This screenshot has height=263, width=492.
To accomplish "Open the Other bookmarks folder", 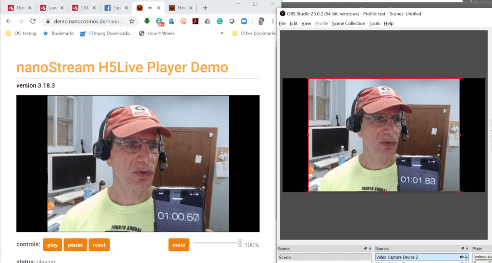I will (x=254, y=33).
